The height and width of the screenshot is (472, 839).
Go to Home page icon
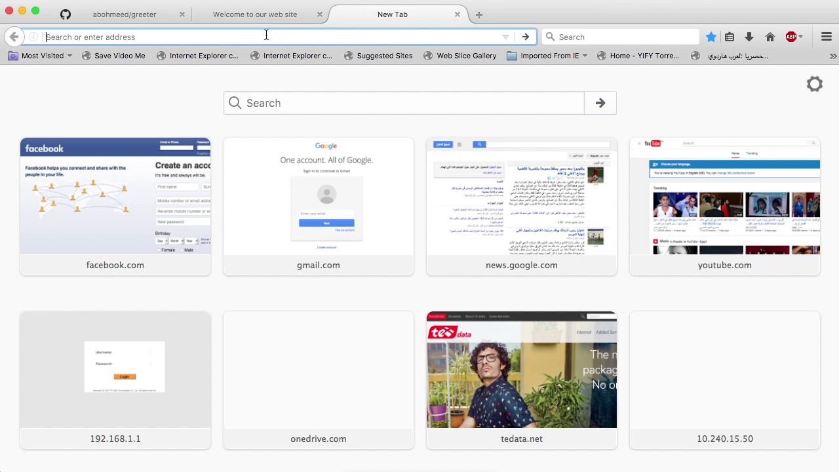point(770,37)
